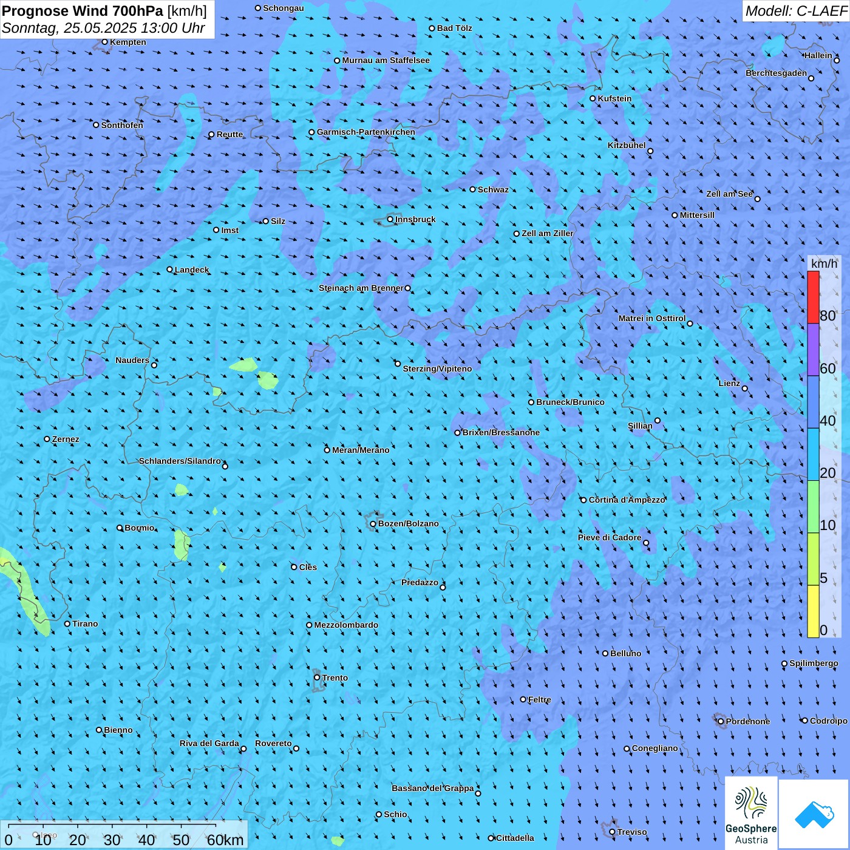The image size is (850, 850).
Task: Click the Landeck city label
Action: (192, 270)
